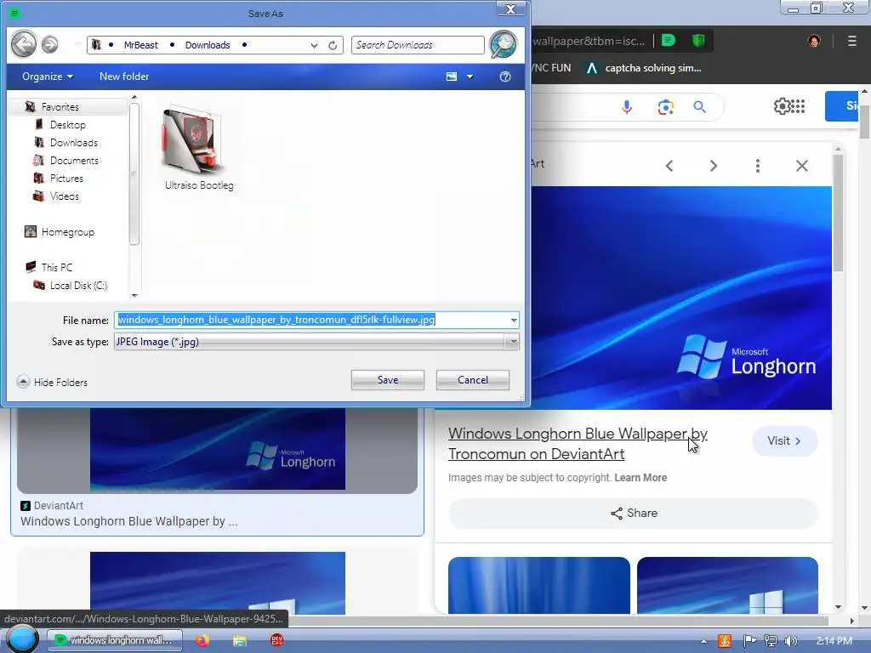The width and height of the screenshot is (871, 653).
Task: Click the Cancel button
Action: pyautogui.click(x=473, y=380)
